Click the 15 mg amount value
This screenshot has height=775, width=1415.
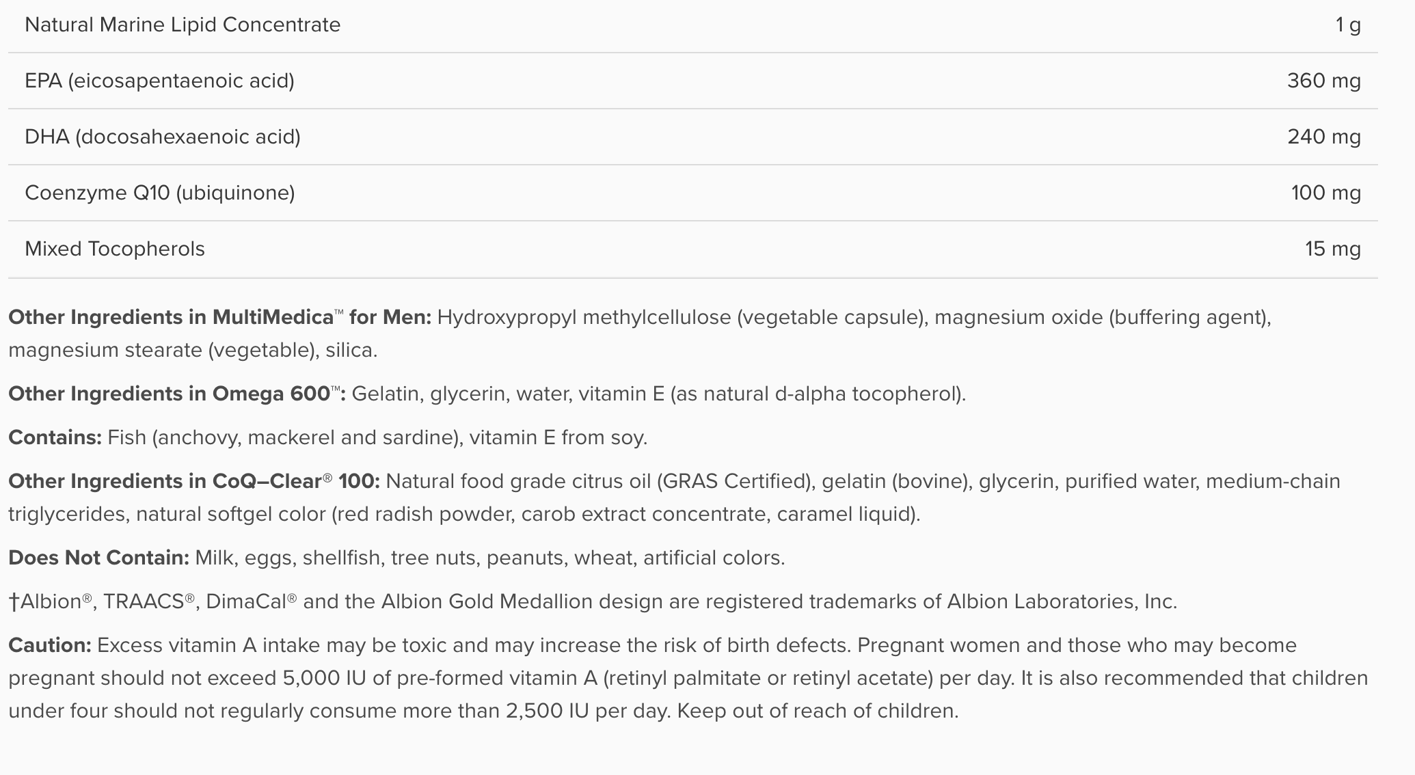point(1332,249)
